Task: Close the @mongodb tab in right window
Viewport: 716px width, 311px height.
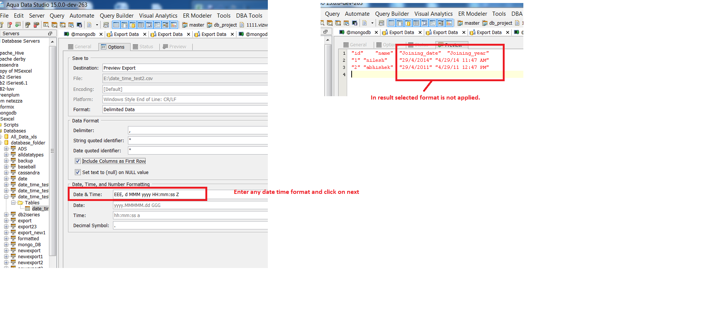Action: tap(376, 32)
